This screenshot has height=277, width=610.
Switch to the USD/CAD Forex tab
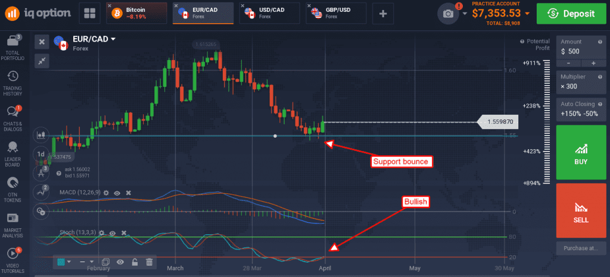(x=270, y=13)
